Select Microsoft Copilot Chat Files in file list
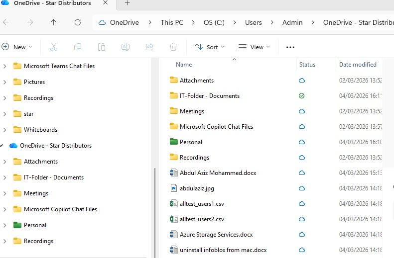 pos(216,127)
